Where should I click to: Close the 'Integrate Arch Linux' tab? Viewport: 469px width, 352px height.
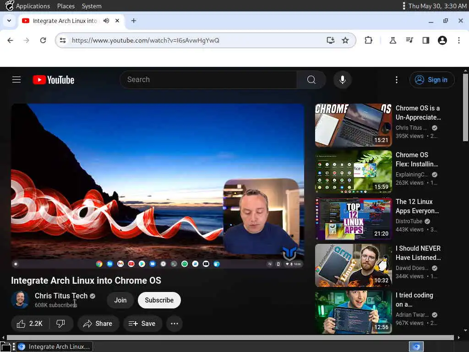pyautogui.click(x=117, y=21)
